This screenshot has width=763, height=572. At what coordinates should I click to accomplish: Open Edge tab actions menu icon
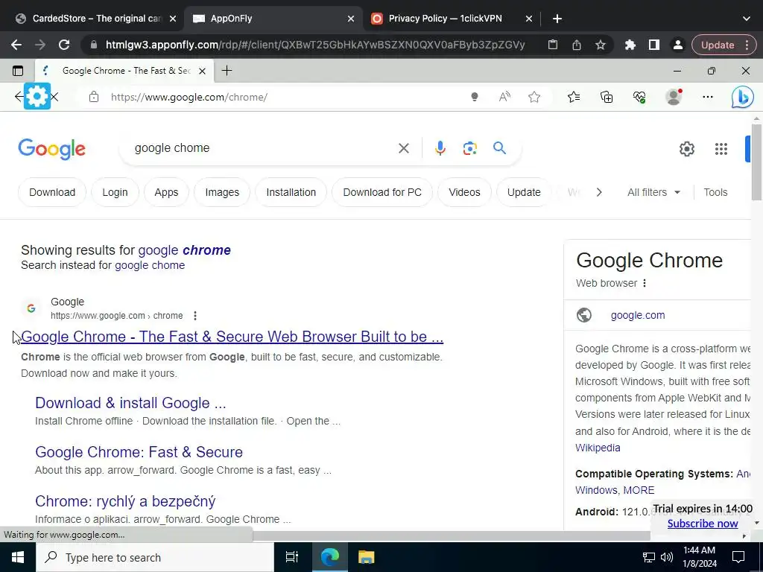(18, 71)
